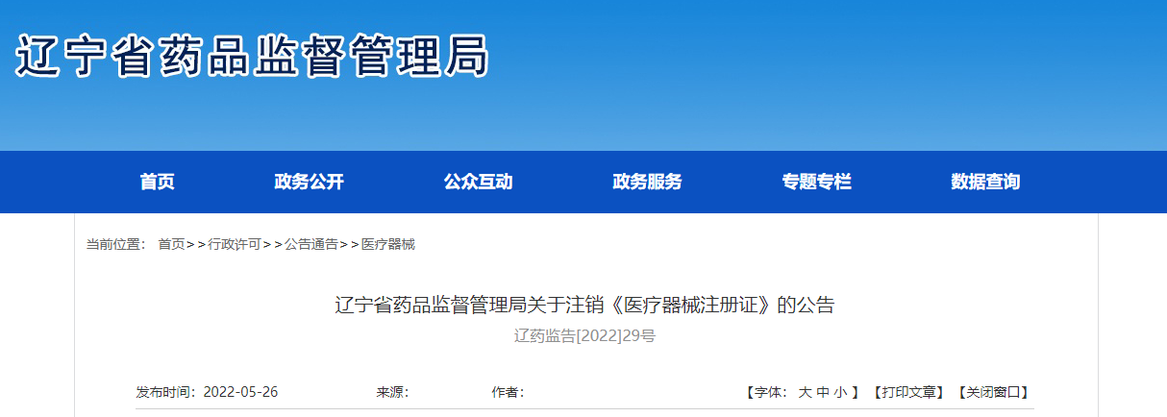Click the 首页 breadcrumb link
The width and height of the screenshot is (1167, 417).
171,245
